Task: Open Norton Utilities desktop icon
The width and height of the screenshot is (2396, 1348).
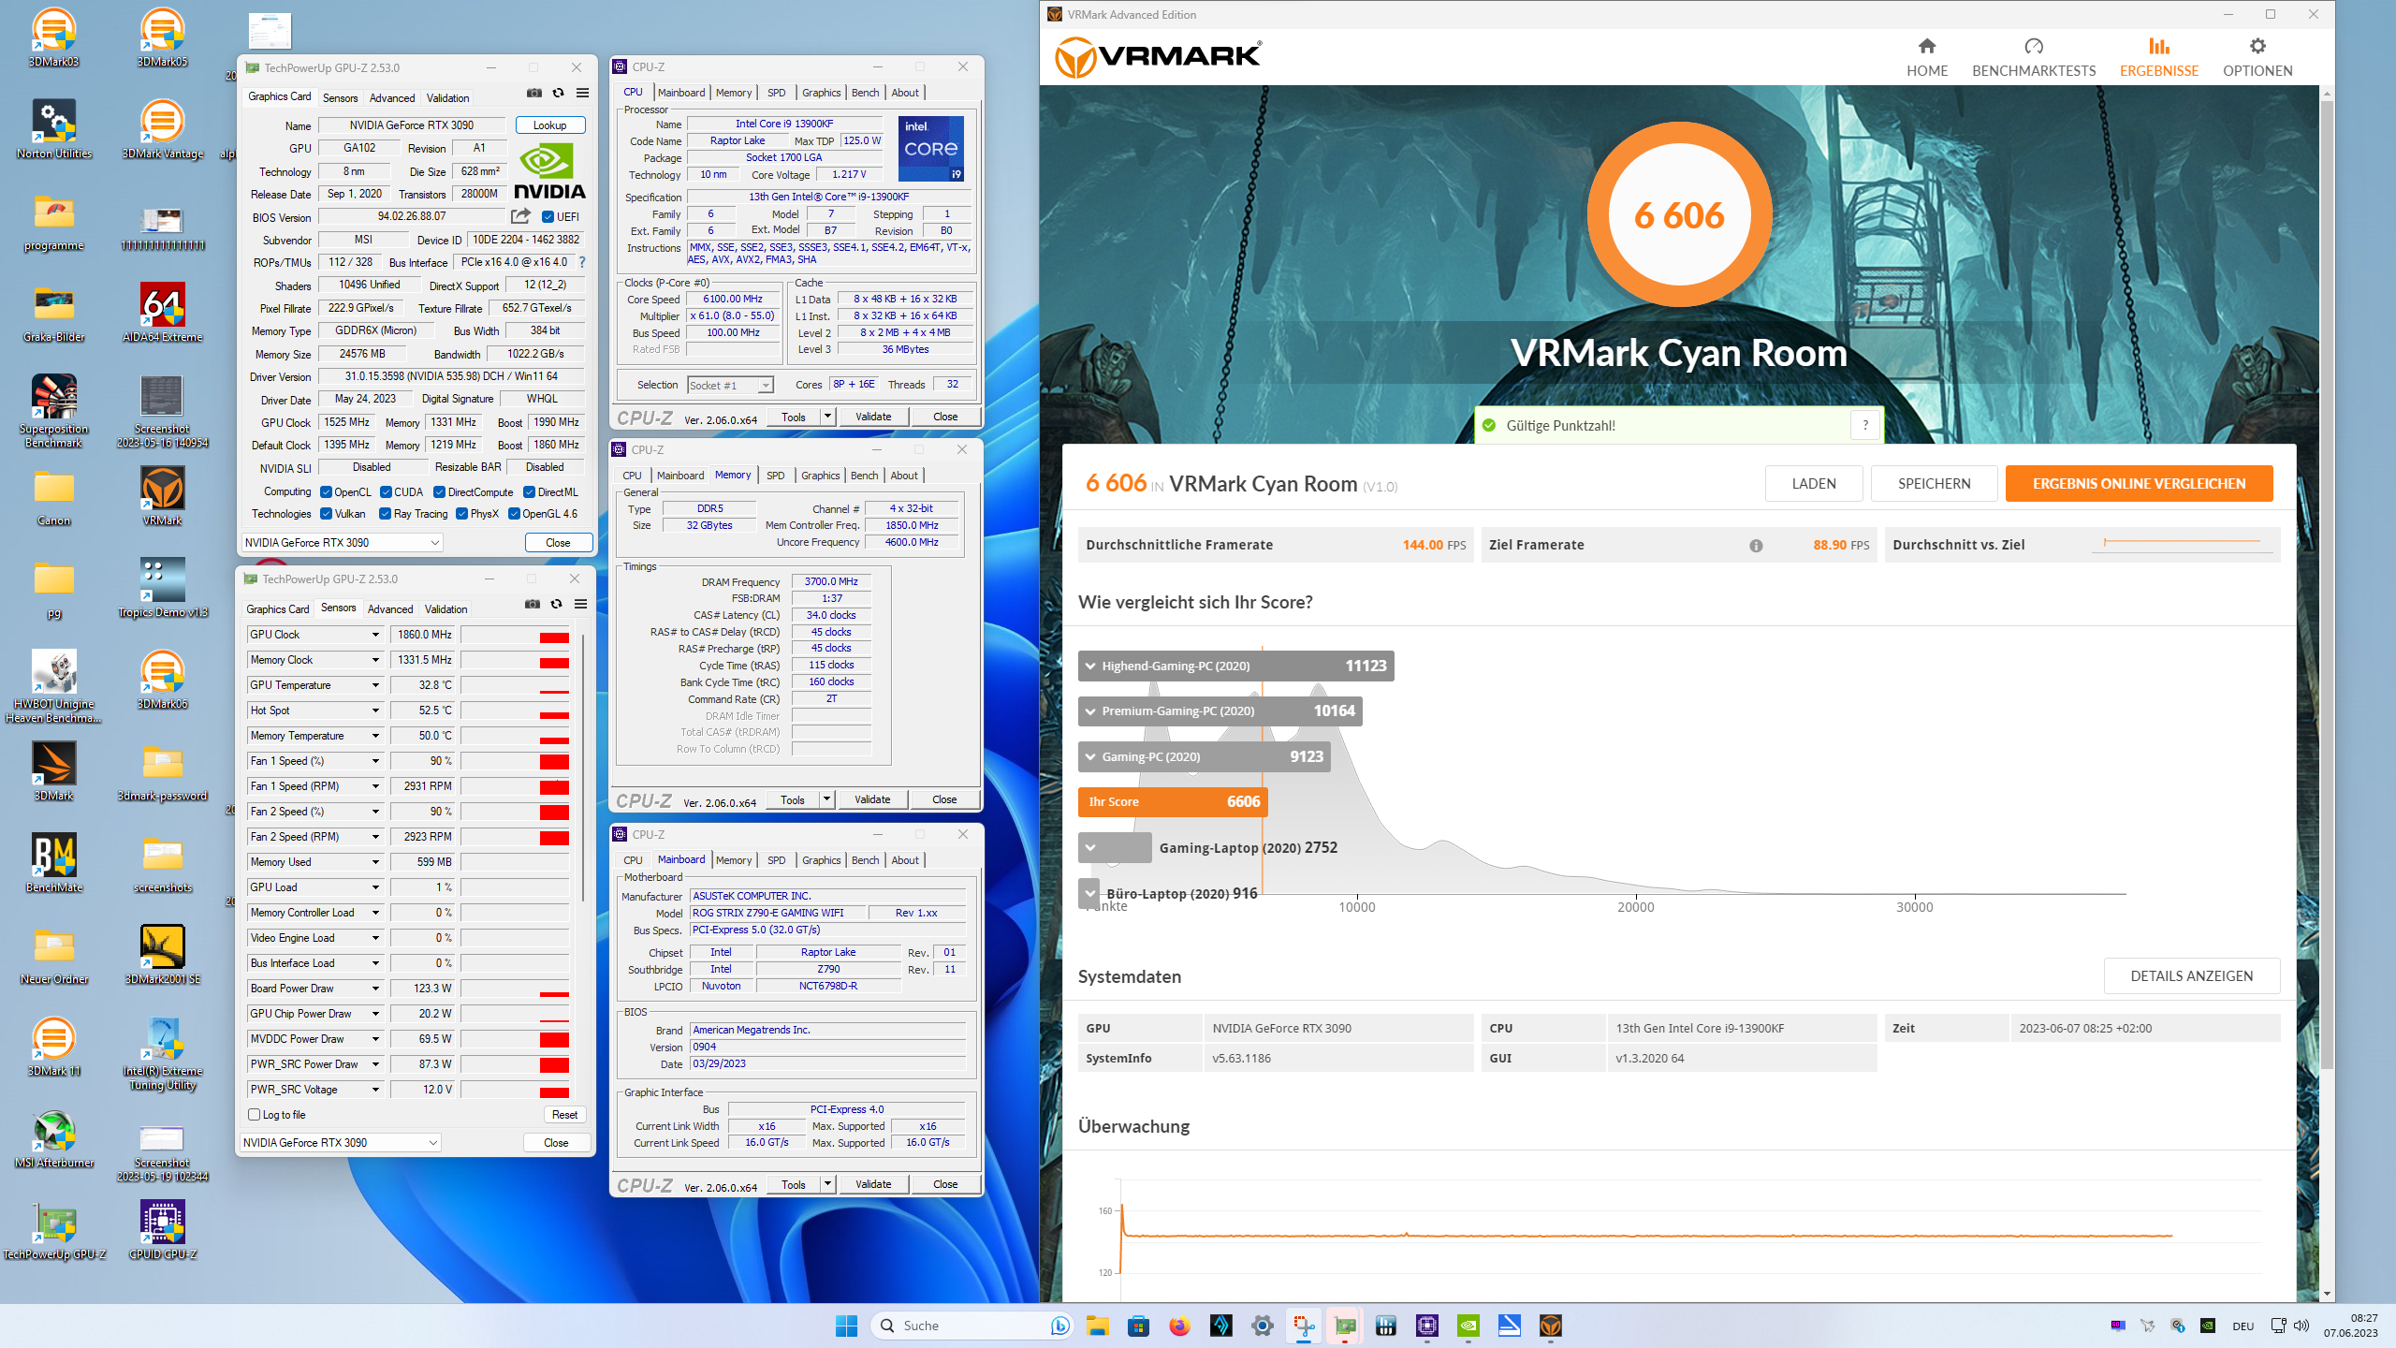Action: [53, 129]
